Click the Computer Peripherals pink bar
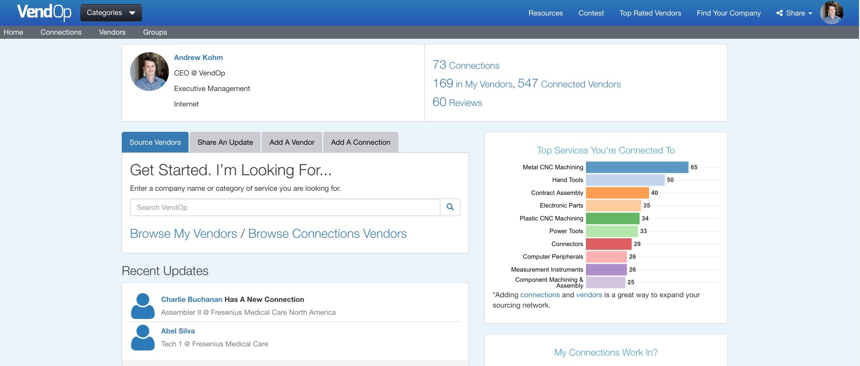 tap(607, 256)
